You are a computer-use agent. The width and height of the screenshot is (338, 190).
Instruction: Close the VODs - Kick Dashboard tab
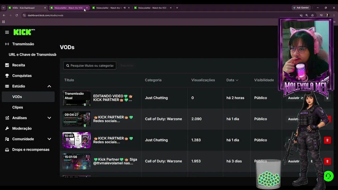(45, 8)
